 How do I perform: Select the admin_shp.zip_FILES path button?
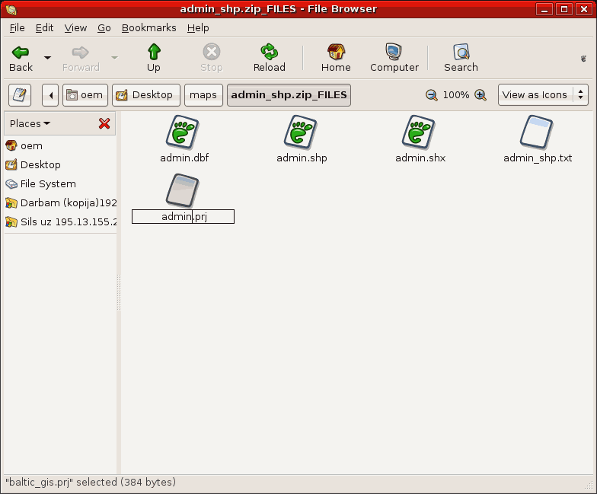pos(289,94)
